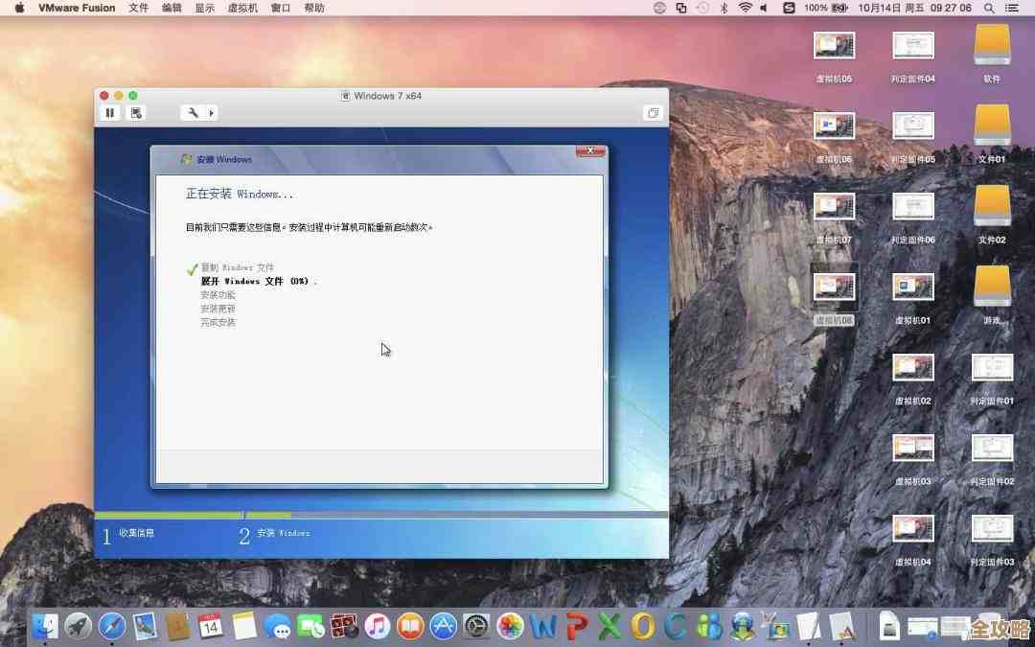Suspend the virtual machine with pause button
The width and height of the screenshot is (1035, 647).
coord(110,113)
